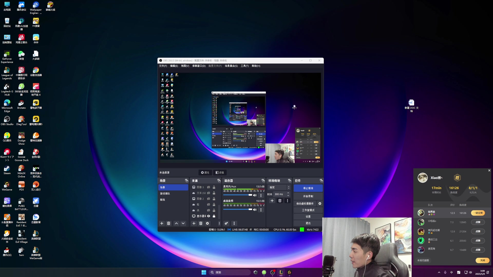Open 场景集合(S) menu

[231, 66]
